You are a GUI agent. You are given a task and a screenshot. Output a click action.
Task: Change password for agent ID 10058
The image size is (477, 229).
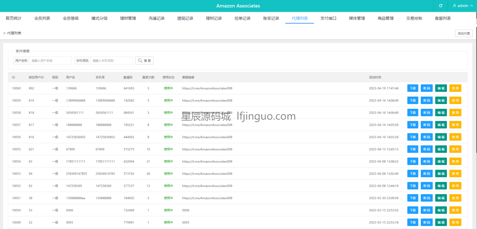(427, 112)
